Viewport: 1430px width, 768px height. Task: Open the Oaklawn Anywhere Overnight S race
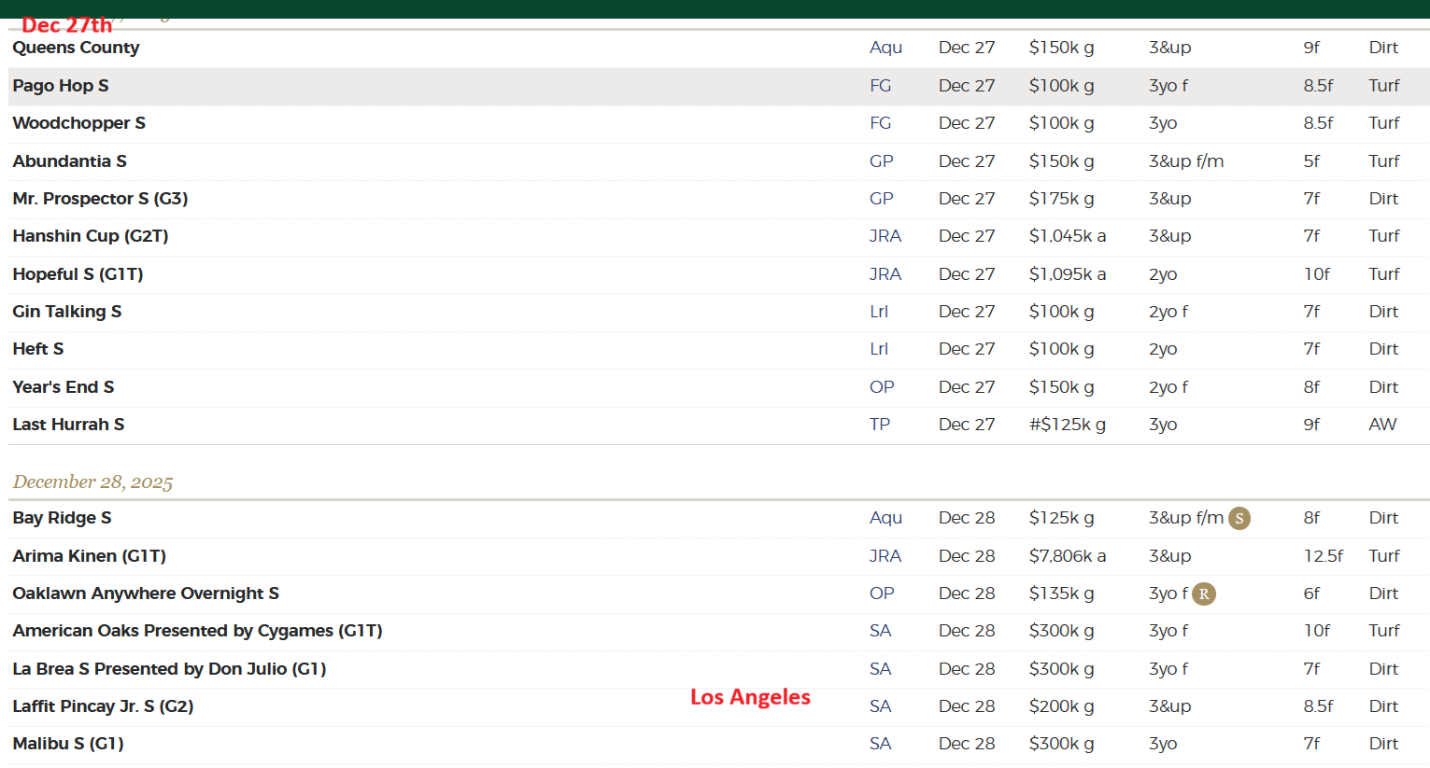point(146,593)
